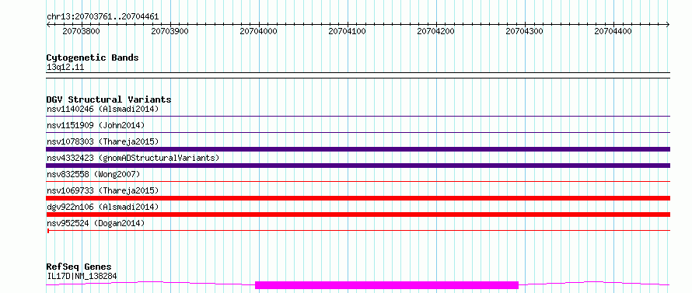The height and width of the screenshot is (293, 692).
Task: Click the IL17D|NM_138284 gene label
Action: coord(82,276)
